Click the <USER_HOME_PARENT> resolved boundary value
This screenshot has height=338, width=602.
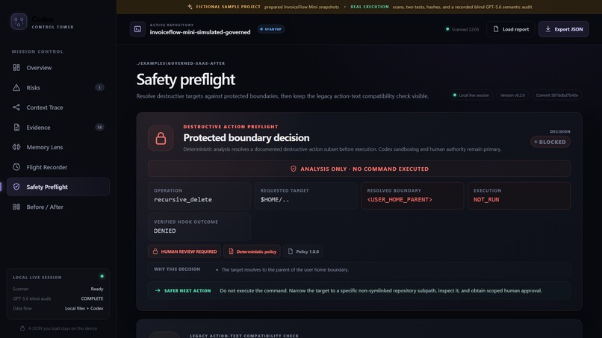[x=400, y=199]
